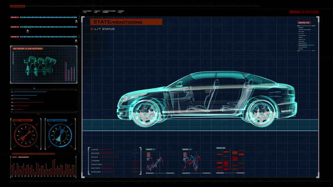Expand the GEARS-SS list header
The height and width of the screenshot is (187, 333).
(304, 23)
